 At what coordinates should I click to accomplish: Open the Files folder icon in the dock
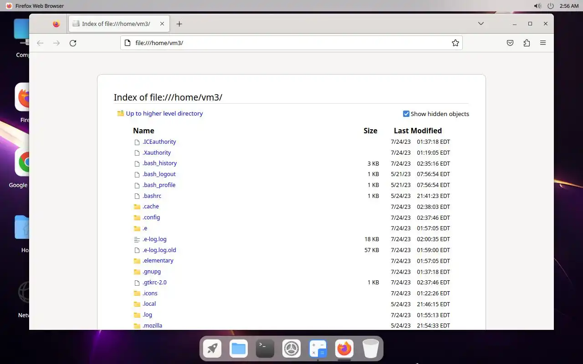239,349
